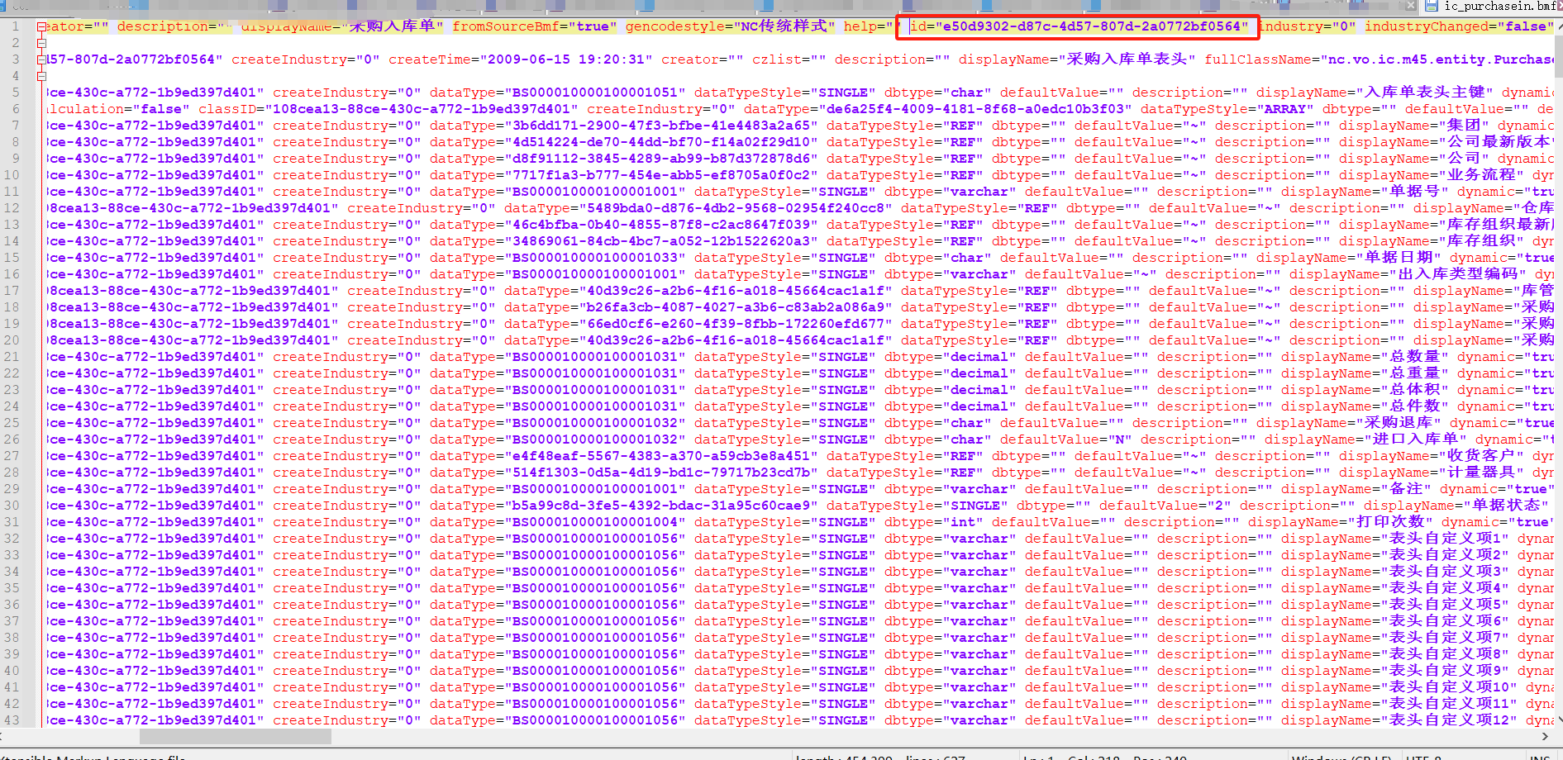Click the horizontal scrollbar thumb
This screenshot has height=760, width=1563.
click(x=236, y=736)
